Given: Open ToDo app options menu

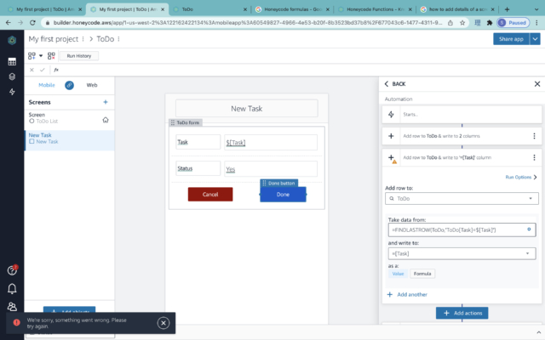Looking at the screenshot, I should 119,39.
